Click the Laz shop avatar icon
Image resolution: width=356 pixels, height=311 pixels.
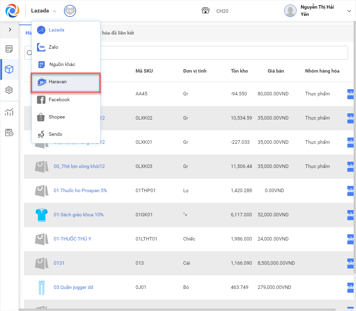(70, 11)
